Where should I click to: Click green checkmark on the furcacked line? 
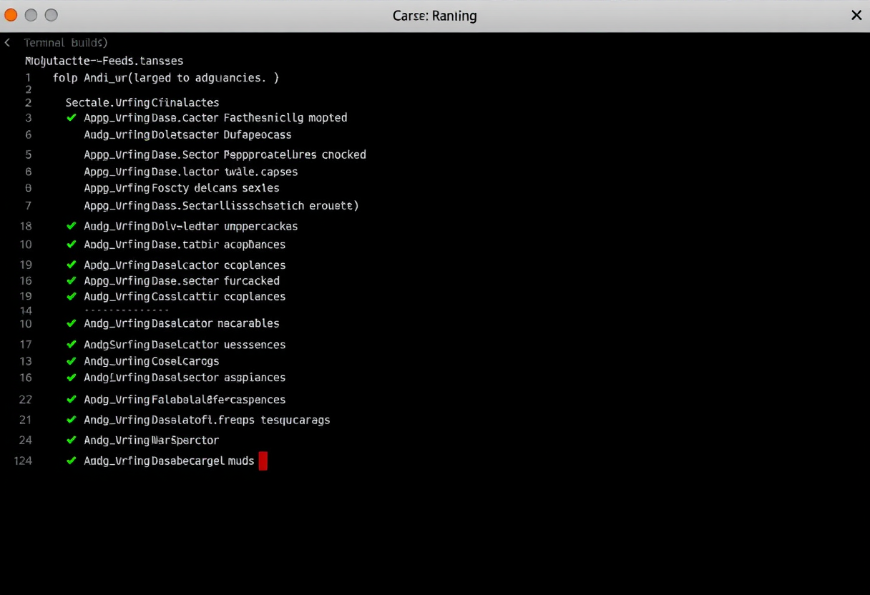click(x=71, y=281)
